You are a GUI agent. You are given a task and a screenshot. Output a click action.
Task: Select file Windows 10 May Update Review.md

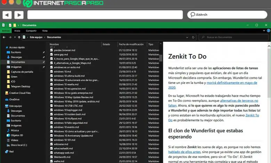click(73, 97)
